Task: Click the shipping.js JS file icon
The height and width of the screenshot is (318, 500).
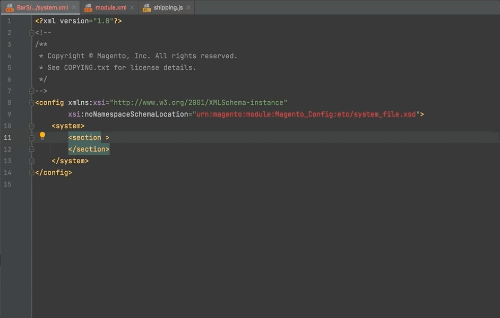Action: tap(146, 8)
